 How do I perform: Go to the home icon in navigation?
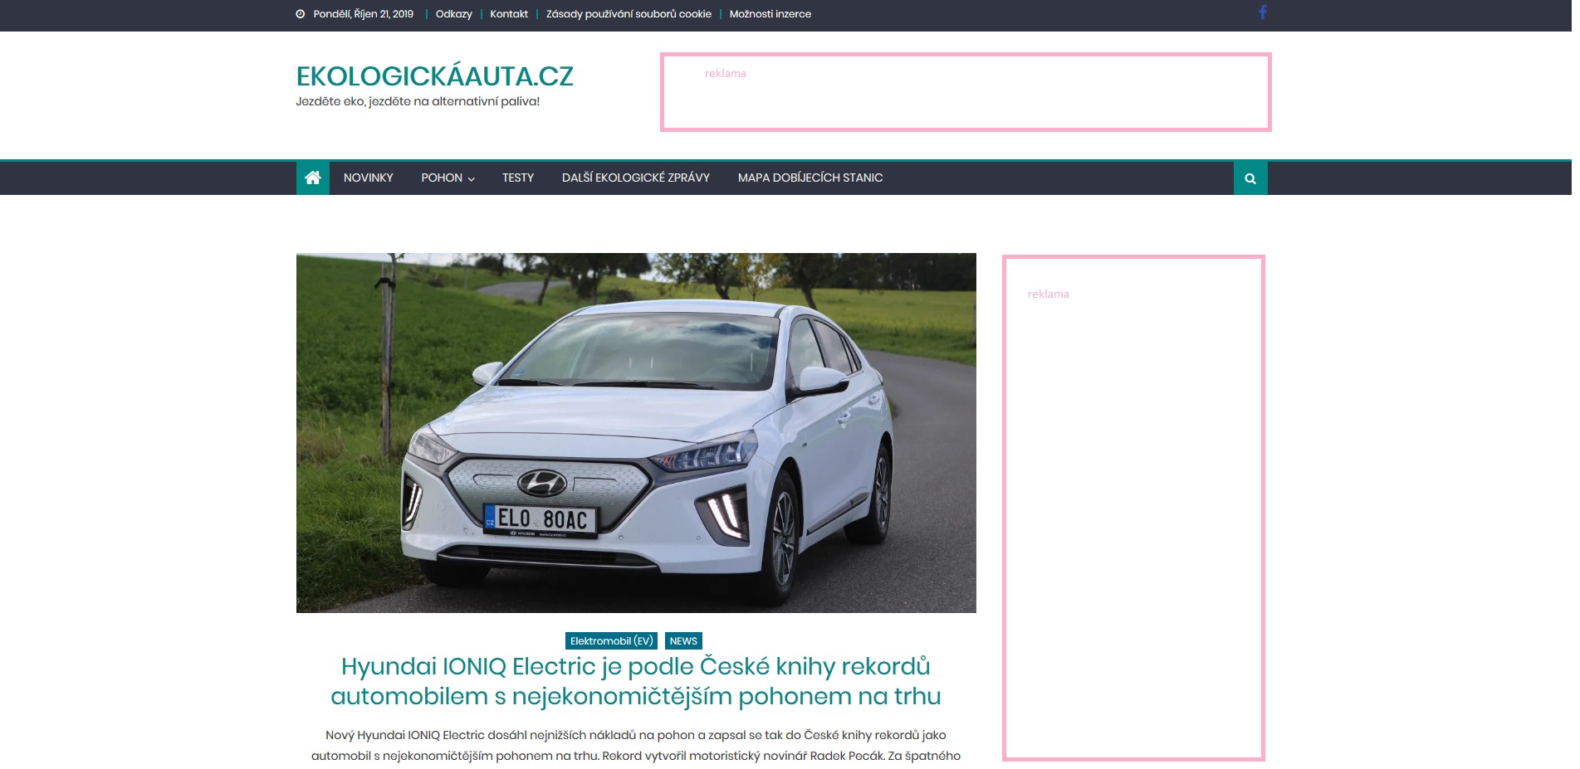[313, 178]
